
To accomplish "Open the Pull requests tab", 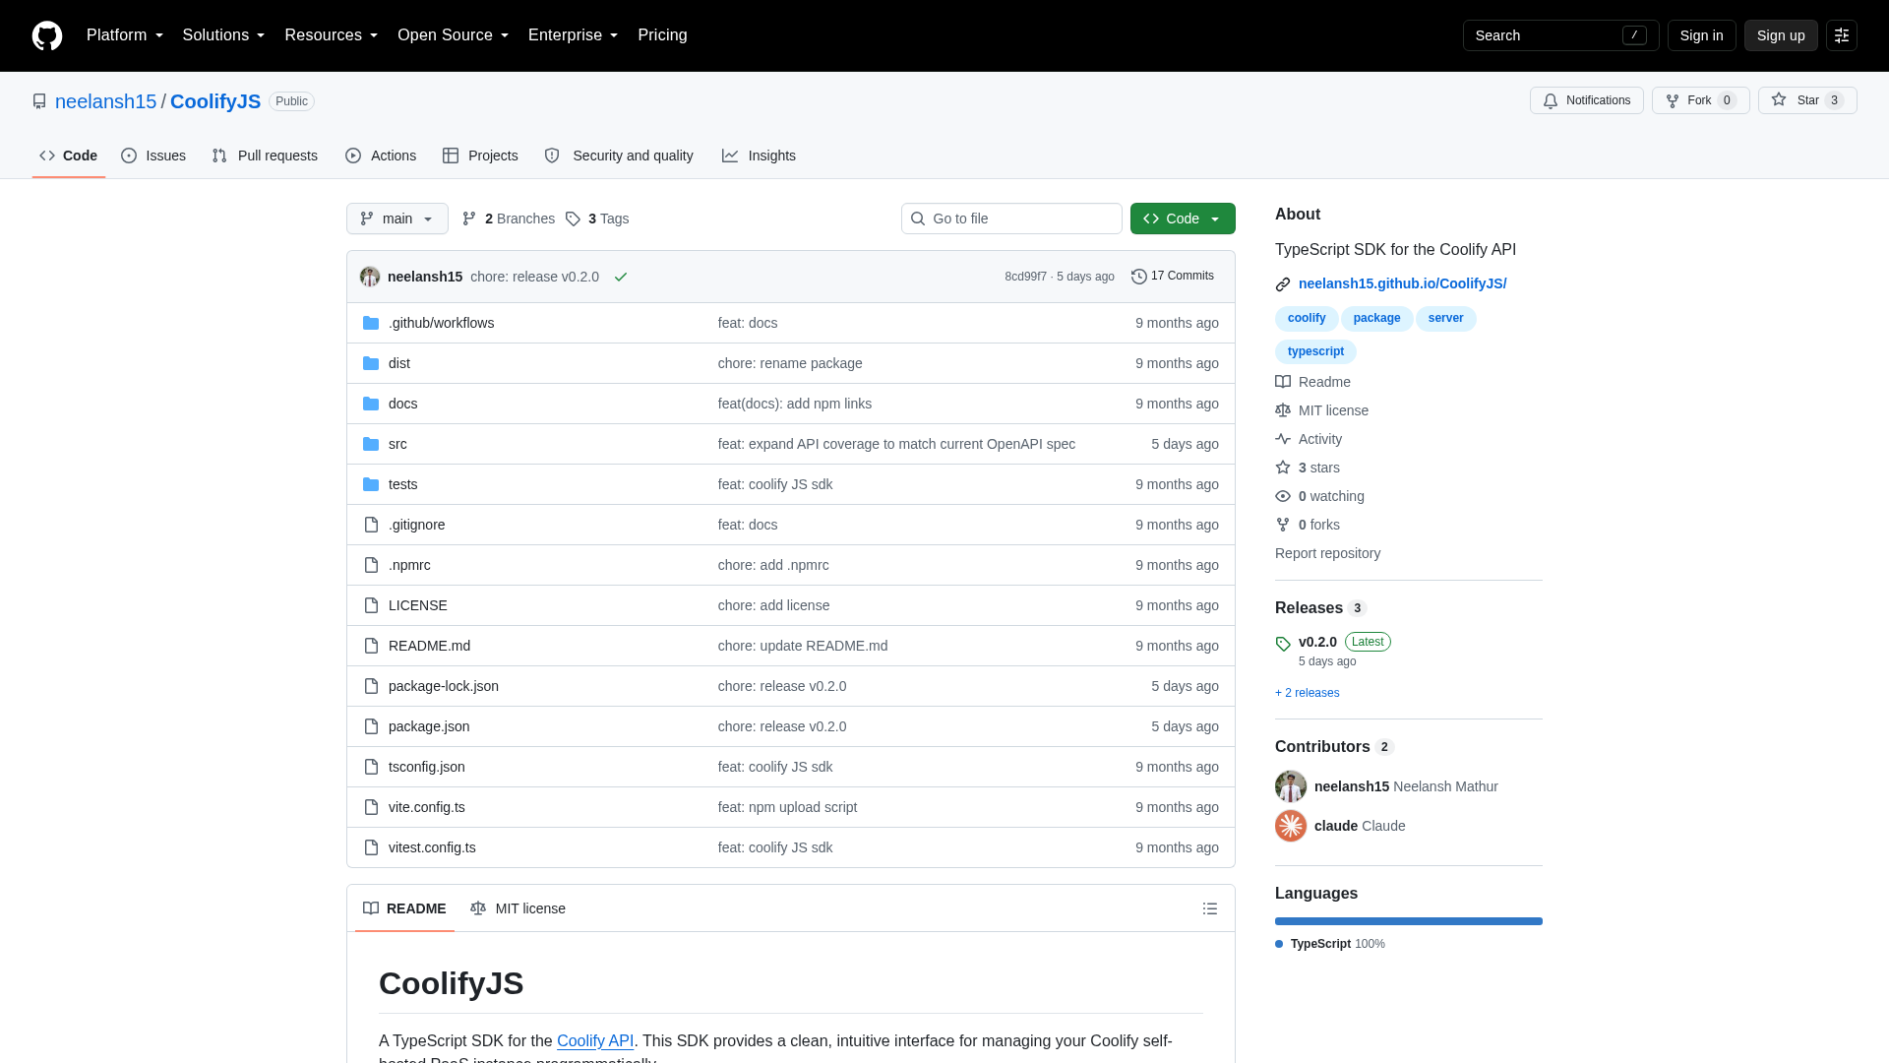I will [265, 156].
